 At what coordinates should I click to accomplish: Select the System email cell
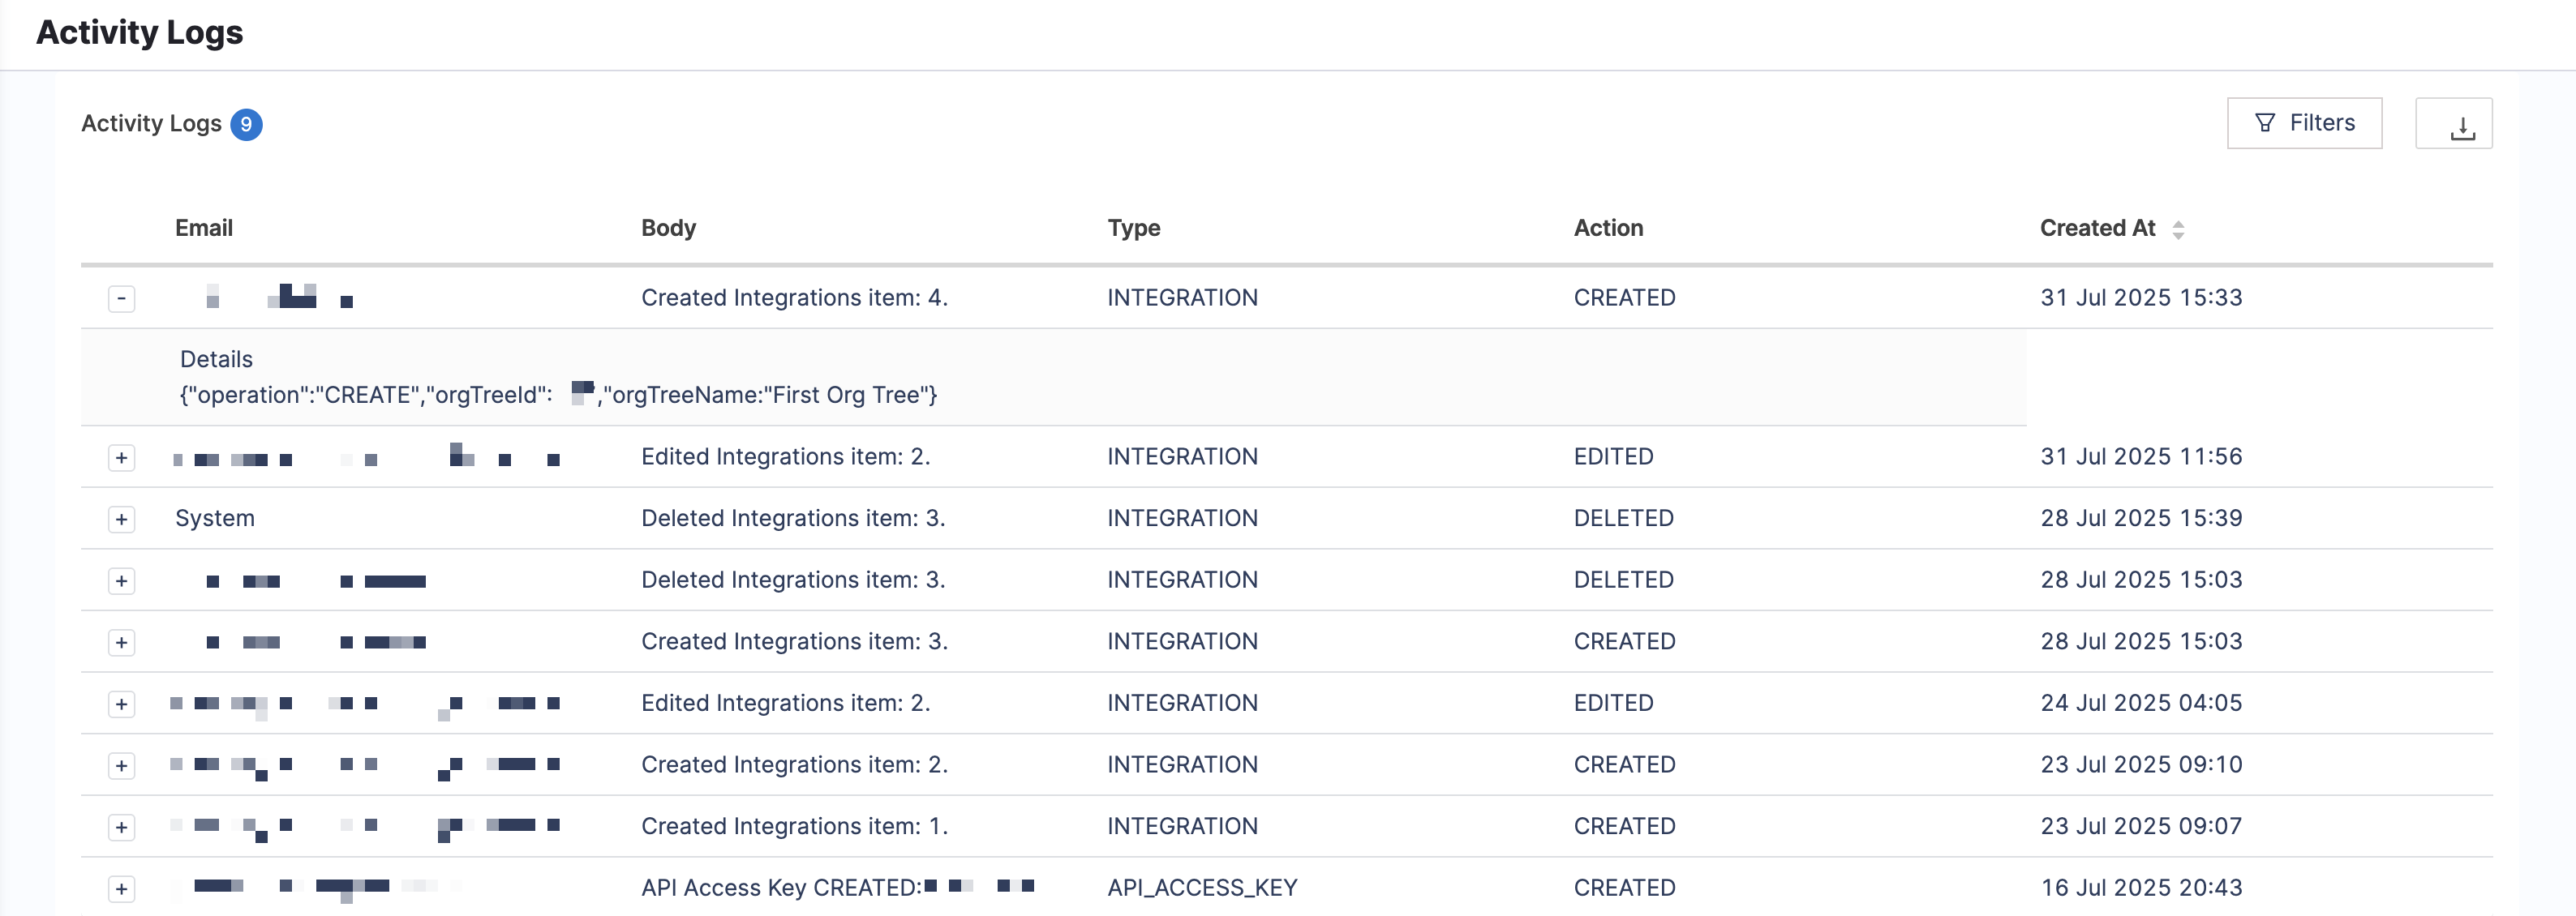pos(215,519)
